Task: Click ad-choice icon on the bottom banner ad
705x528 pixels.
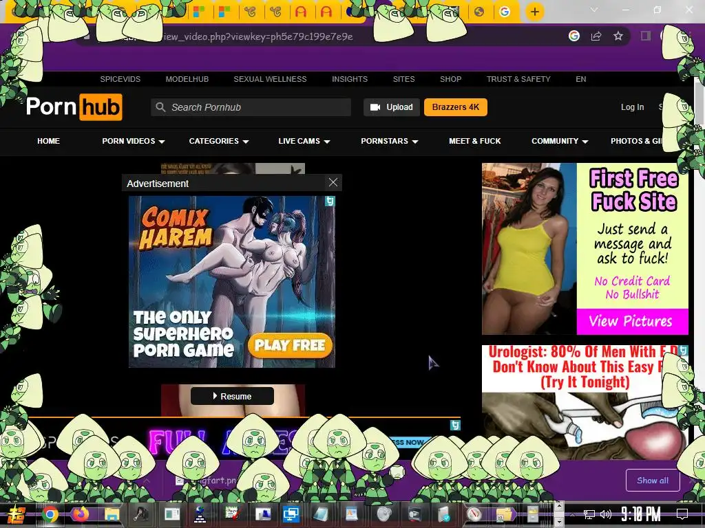Action: click(x=455, y=425)
